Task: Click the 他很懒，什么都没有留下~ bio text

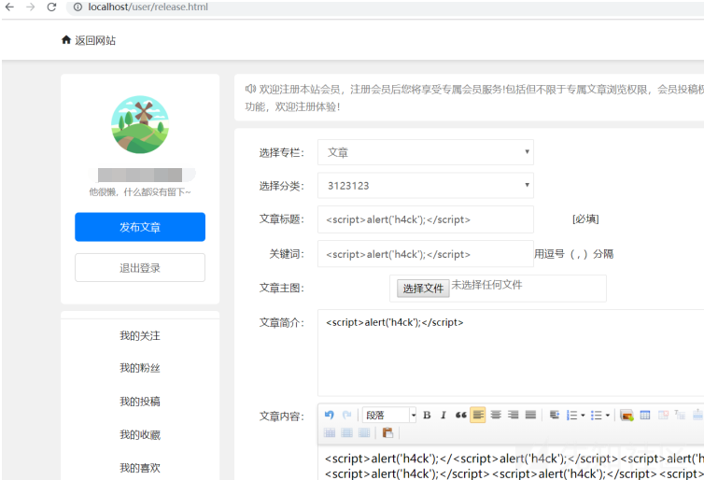Action: point(140,192)
